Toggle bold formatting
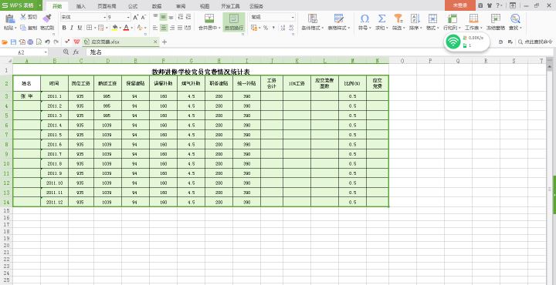Screen dimensions: 556x285 (x=64, y=28)
